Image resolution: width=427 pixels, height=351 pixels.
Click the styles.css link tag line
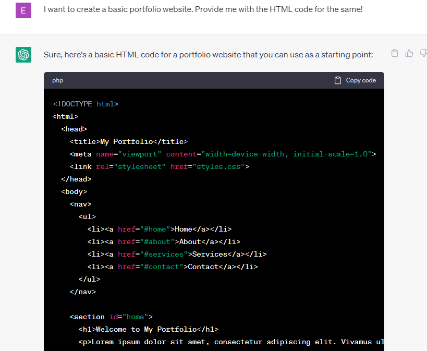pyautogui.click(x=160, y=166)
